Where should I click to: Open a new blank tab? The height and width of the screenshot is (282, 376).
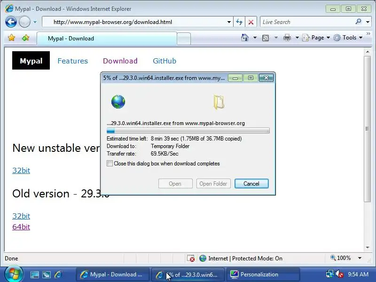(x=184, y=39)
